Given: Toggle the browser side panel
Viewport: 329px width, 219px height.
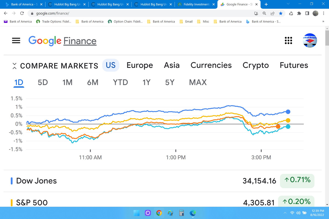Looking at the screenshot, I should (x=307, y=13).
